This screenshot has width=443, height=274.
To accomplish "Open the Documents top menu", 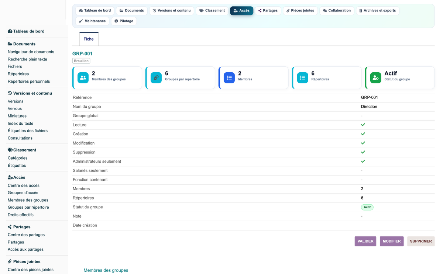I will [x=132, y=11].
